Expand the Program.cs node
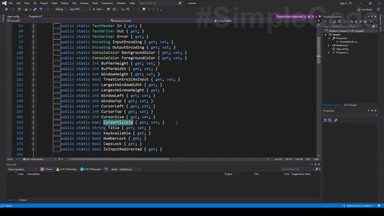This screenshot has height=216, width=384. click(x=329, y=53)
